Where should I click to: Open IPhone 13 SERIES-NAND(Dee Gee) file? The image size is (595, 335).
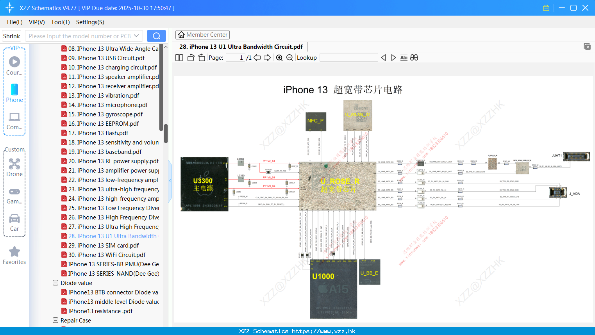(110, 274)
